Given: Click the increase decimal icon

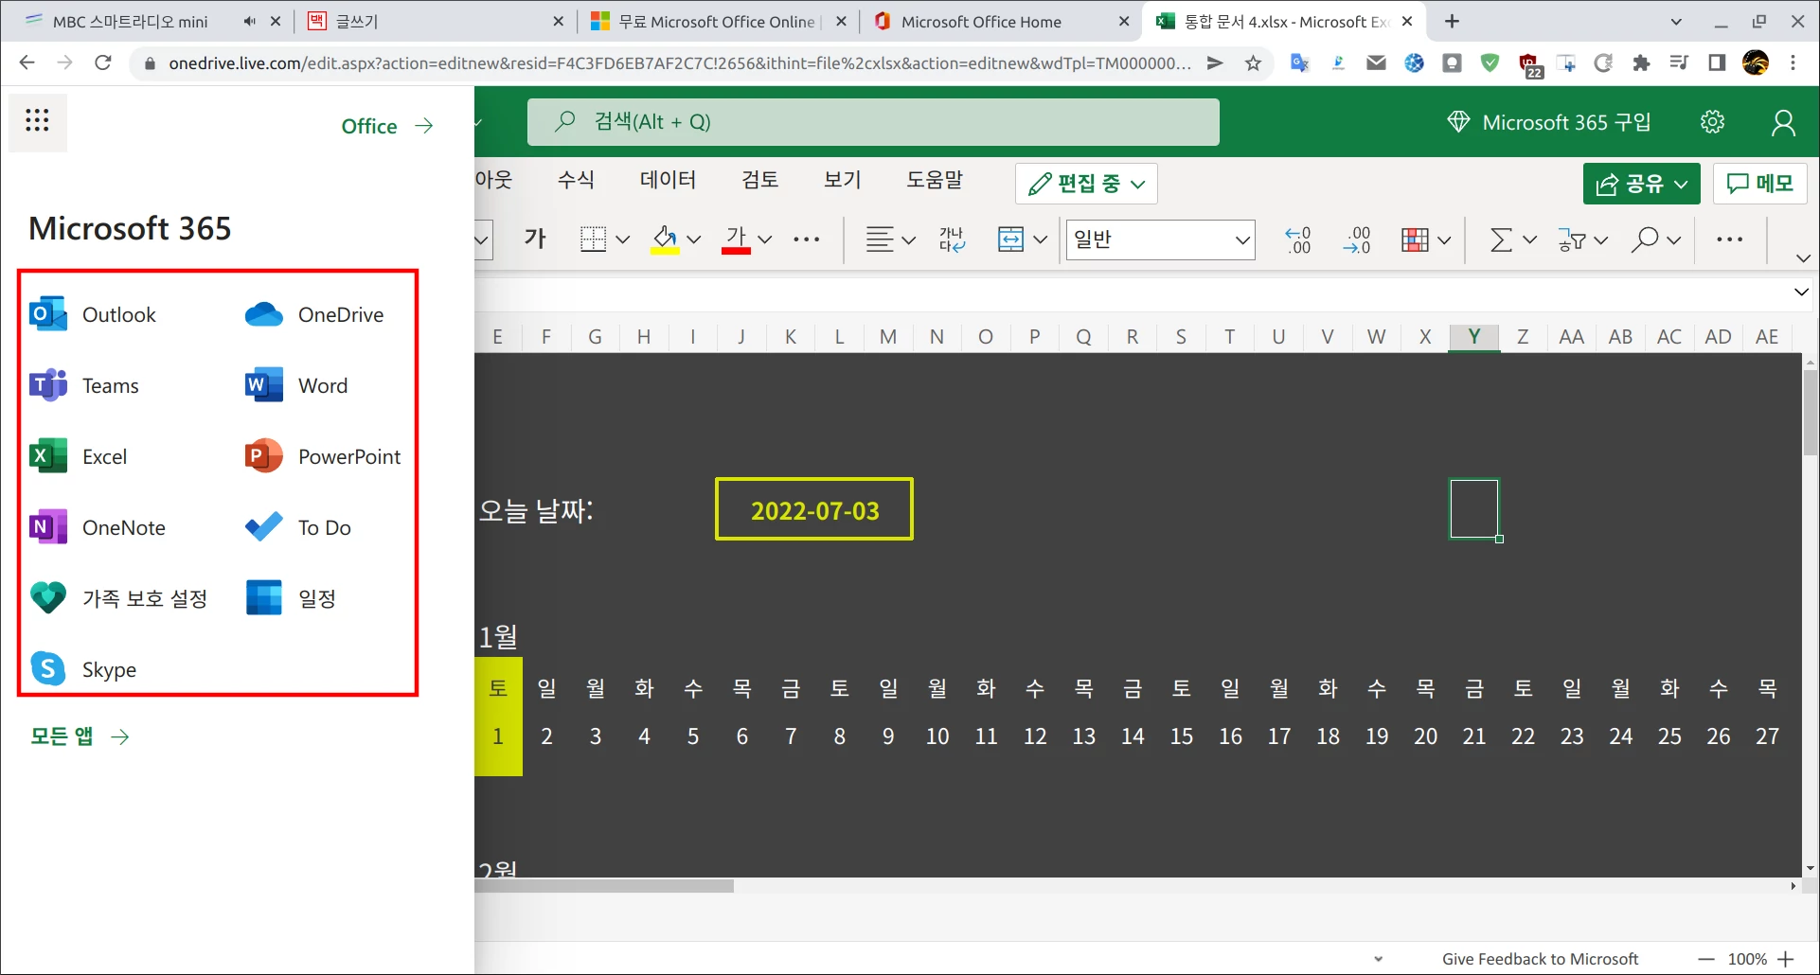Looking at the screenshot, I should (x=1298, y=239).
